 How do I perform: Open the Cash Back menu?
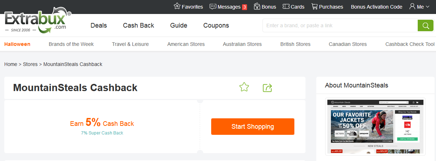[138, 25]
